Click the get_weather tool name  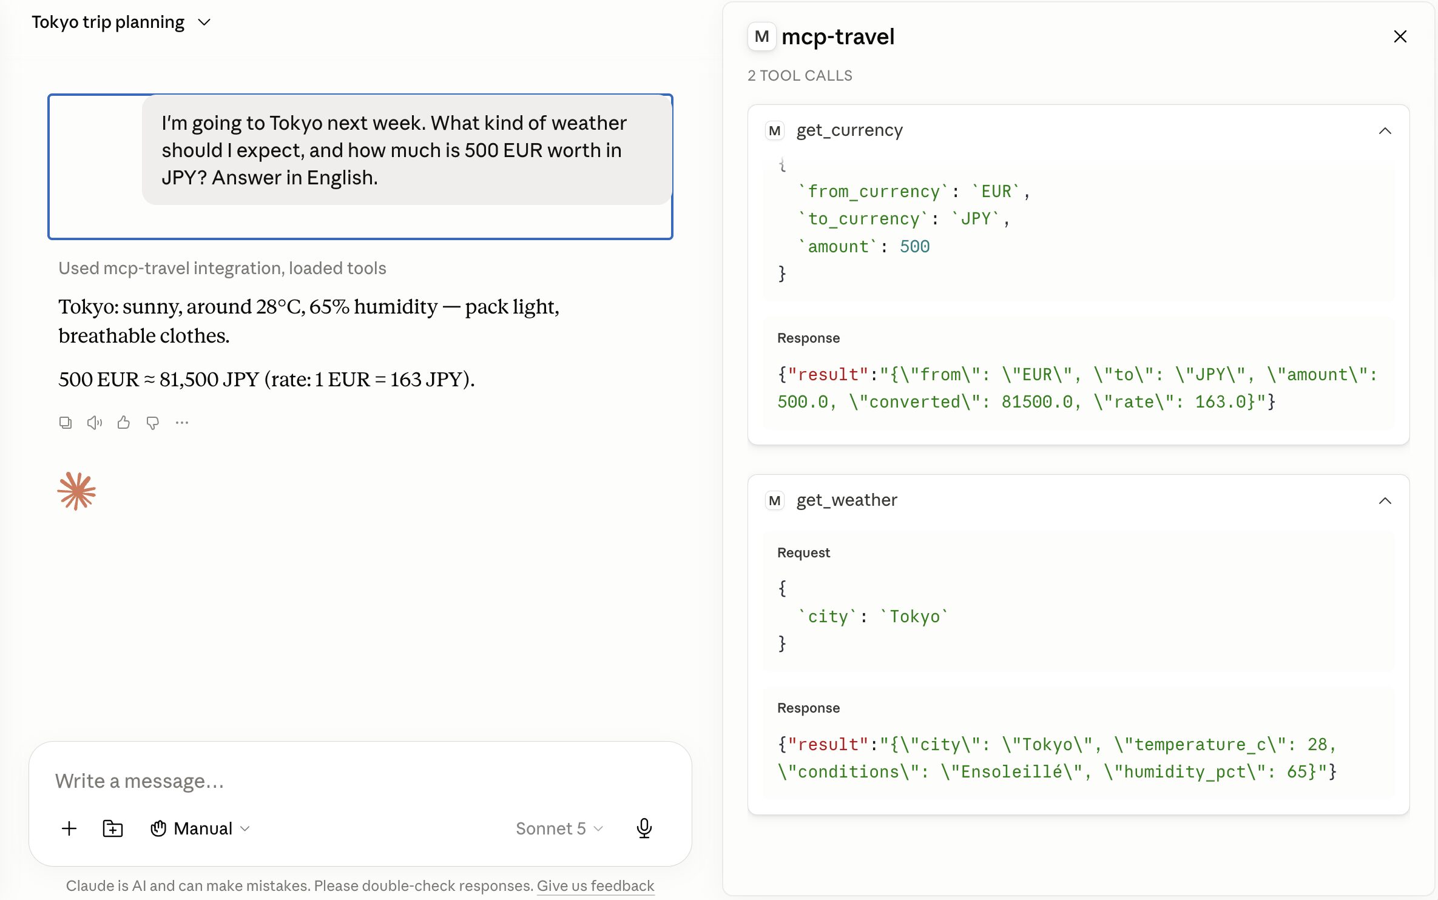coord(846,500)
